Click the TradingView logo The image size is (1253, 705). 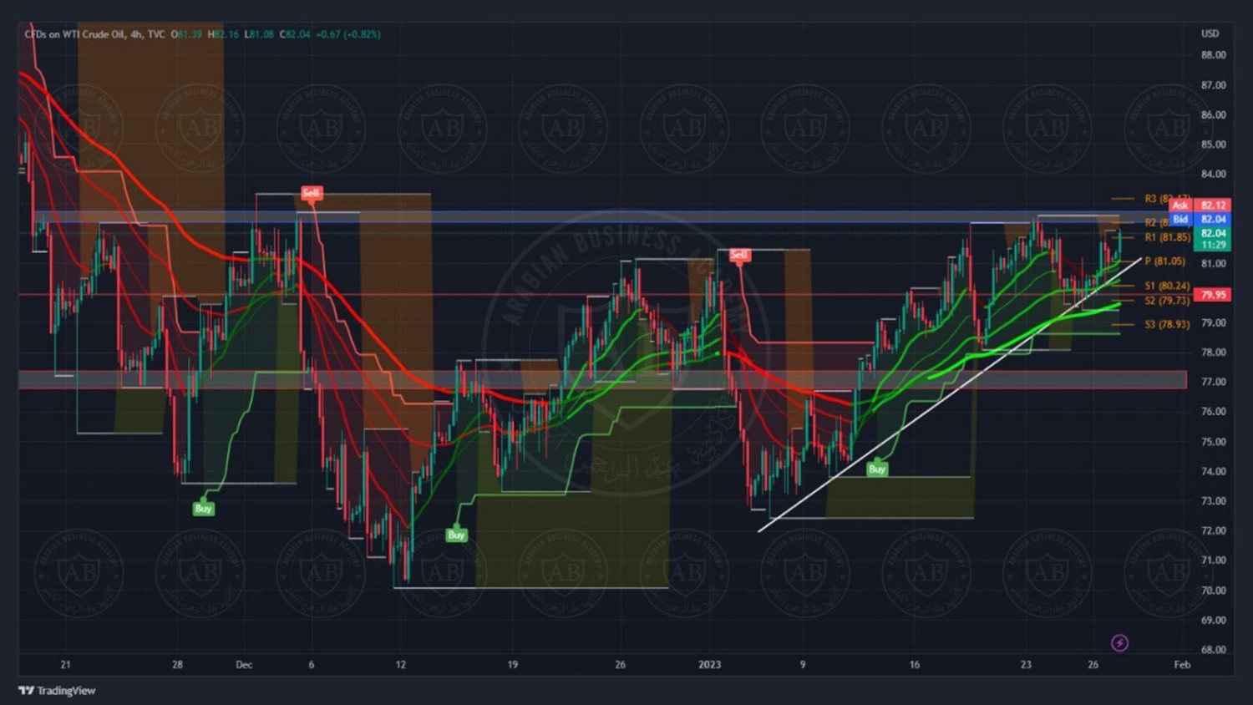(x=57, y=691)
